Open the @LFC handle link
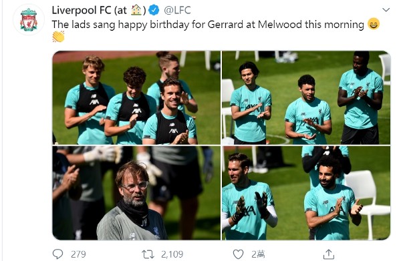Screen dimensions: 401x261 point(177,10)
